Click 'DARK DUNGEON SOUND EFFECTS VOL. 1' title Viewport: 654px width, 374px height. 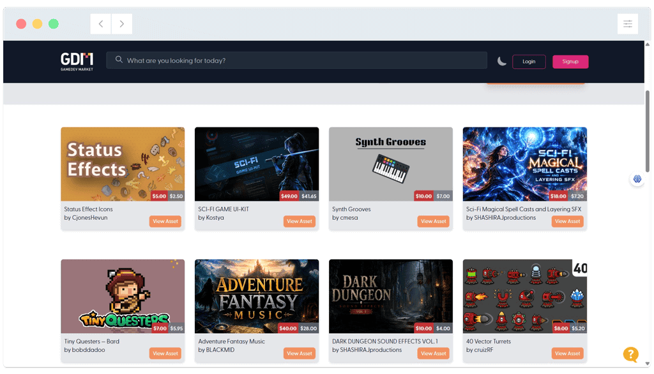click(x=385, y=342)
